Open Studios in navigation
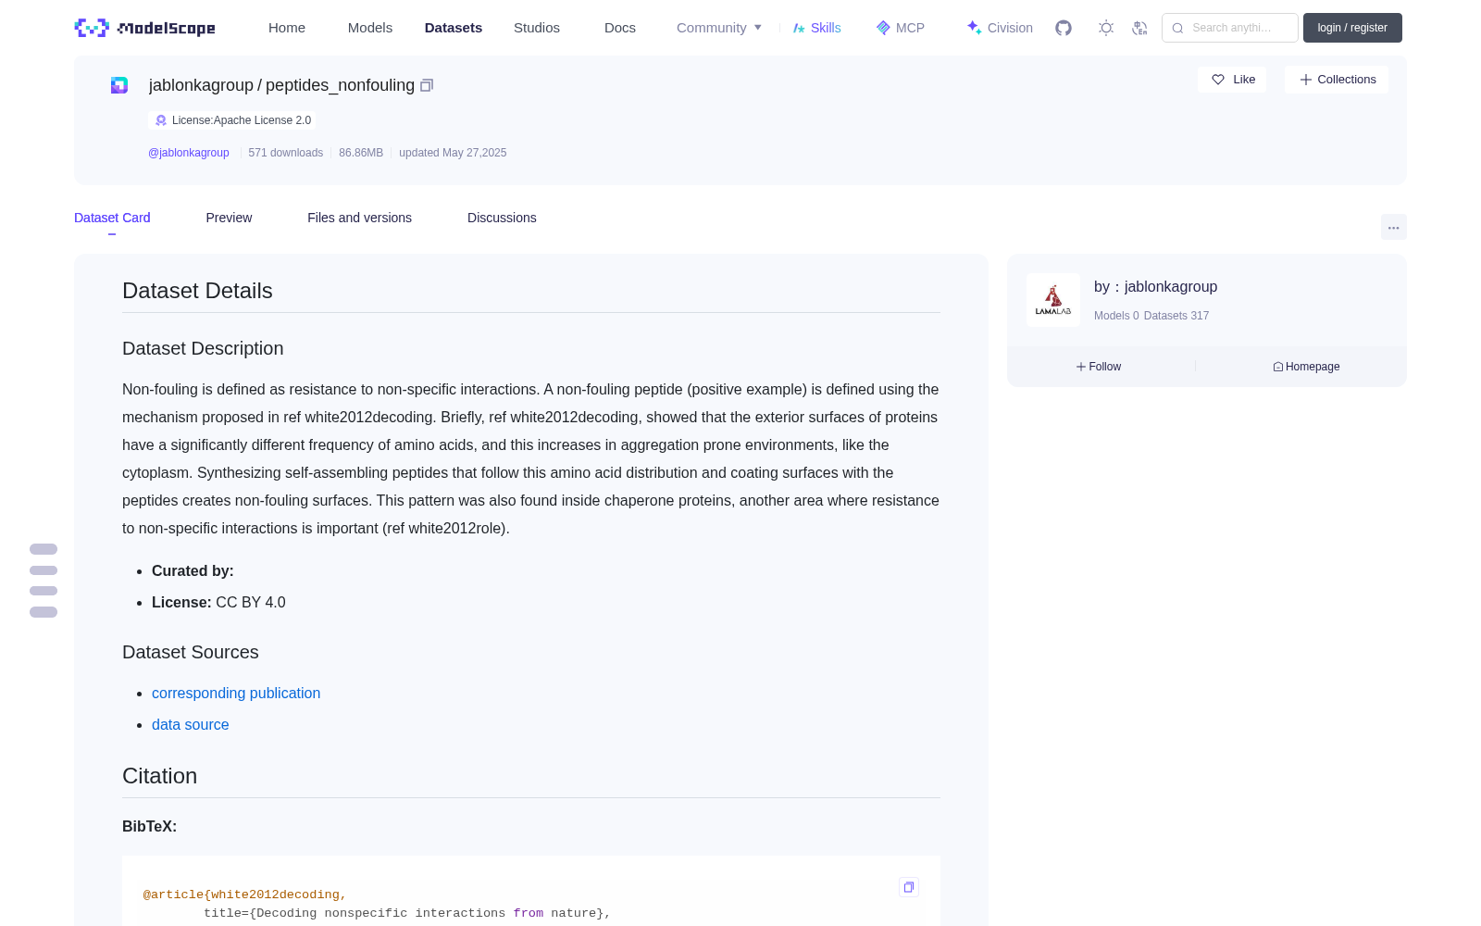 tap(537, 28)
